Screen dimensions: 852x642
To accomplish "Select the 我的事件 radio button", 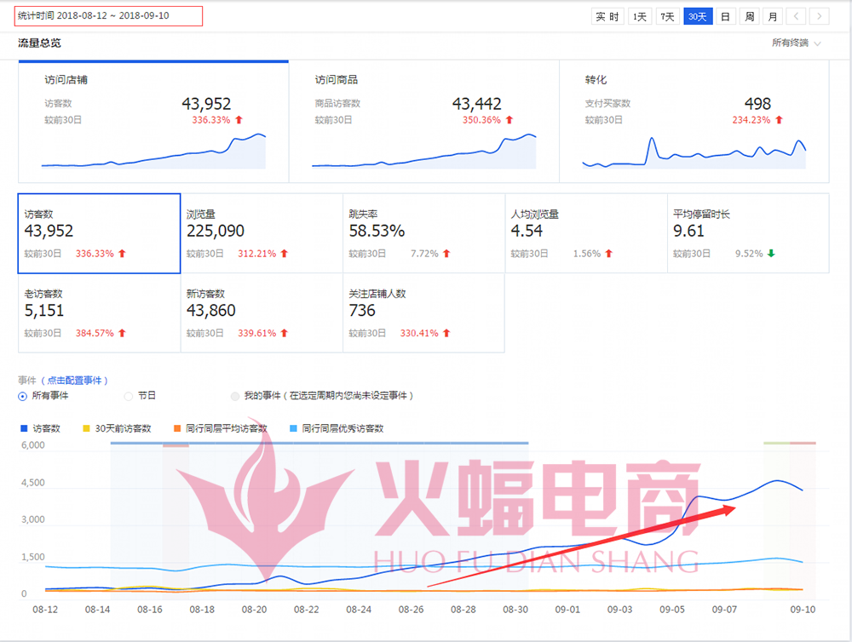I will [235, 396].
